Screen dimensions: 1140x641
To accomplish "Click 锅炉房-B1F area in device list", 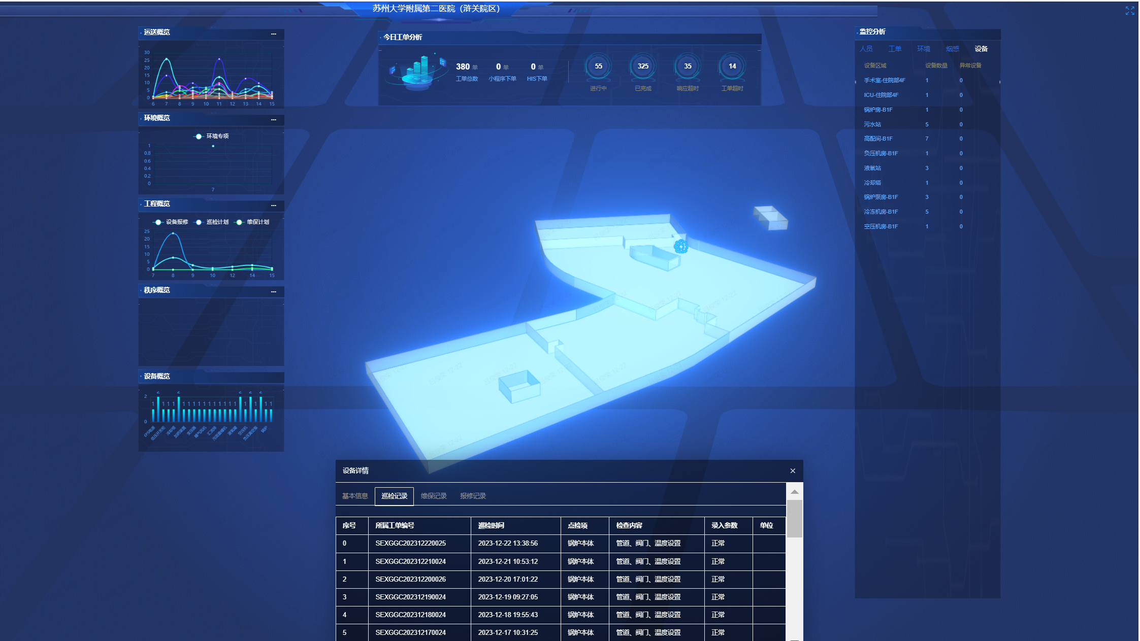I will (x=878, y=110).
